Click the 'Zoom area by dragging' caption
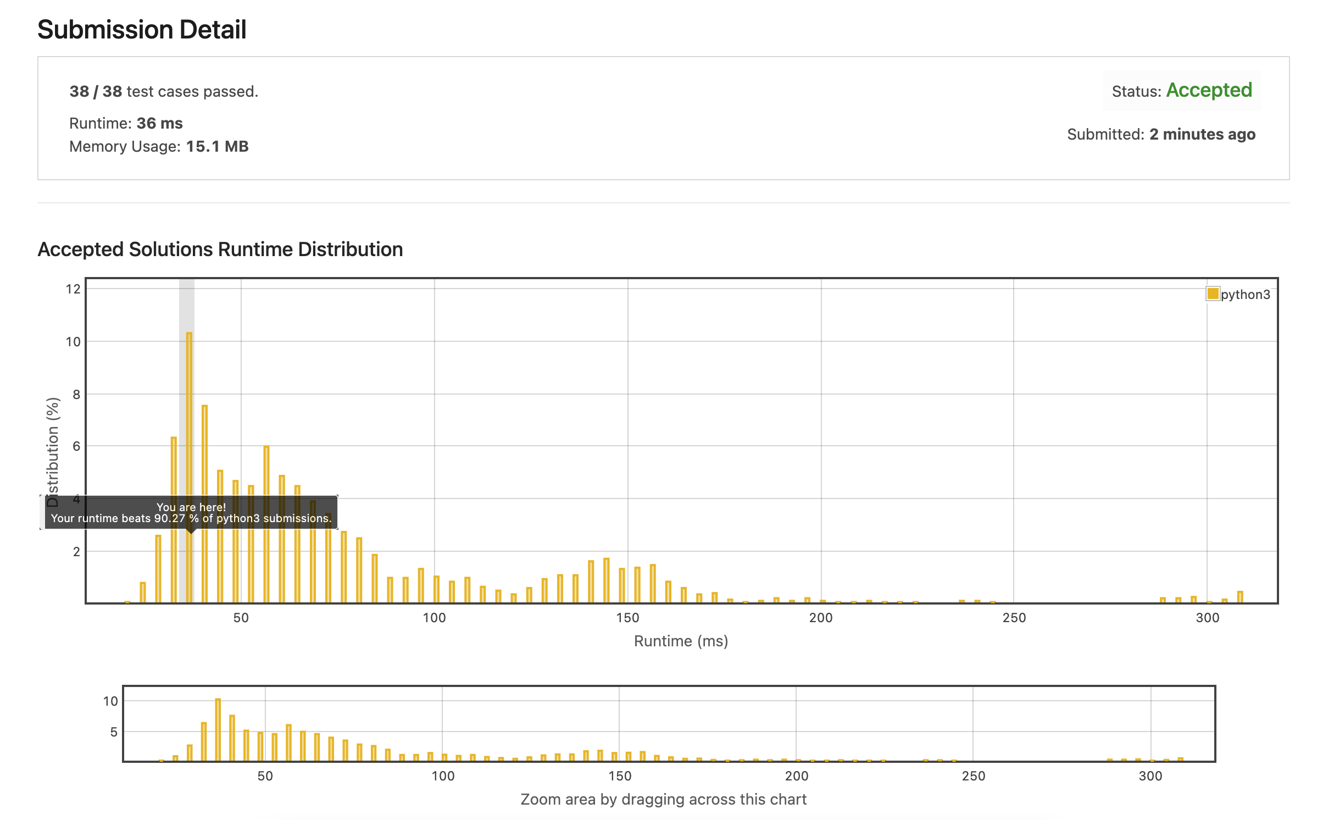 point(663,799)
